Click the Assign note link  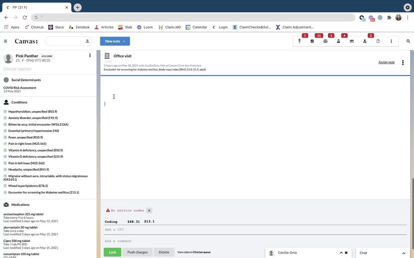tap(387, 62)
